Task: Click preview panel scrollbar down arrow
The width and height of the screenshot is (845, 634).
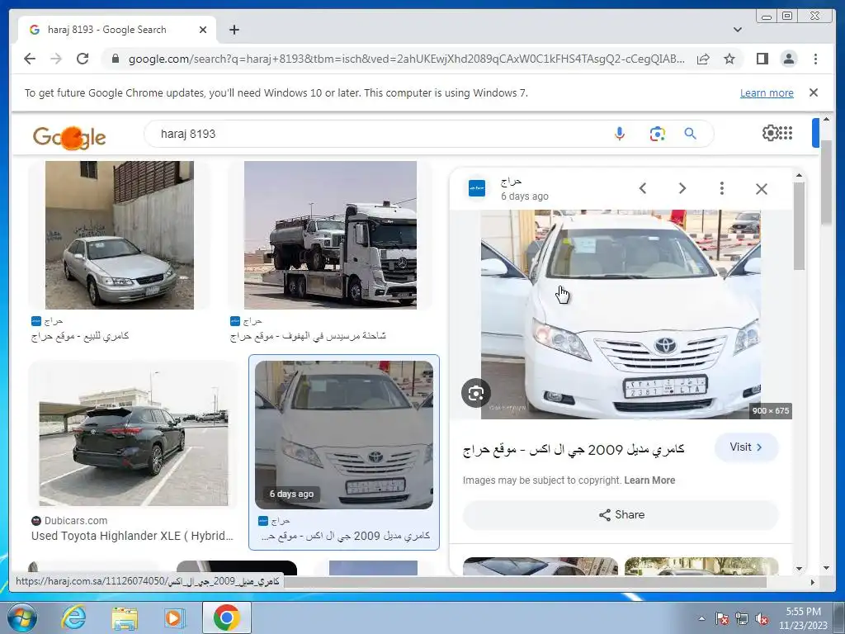Action: coord(799,568)
